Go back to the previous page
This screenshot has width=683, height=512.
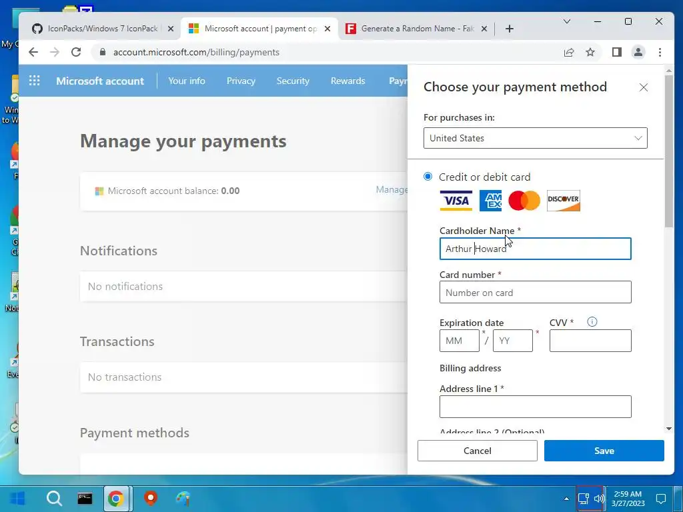pyautogui.click(x=33, y=52)
